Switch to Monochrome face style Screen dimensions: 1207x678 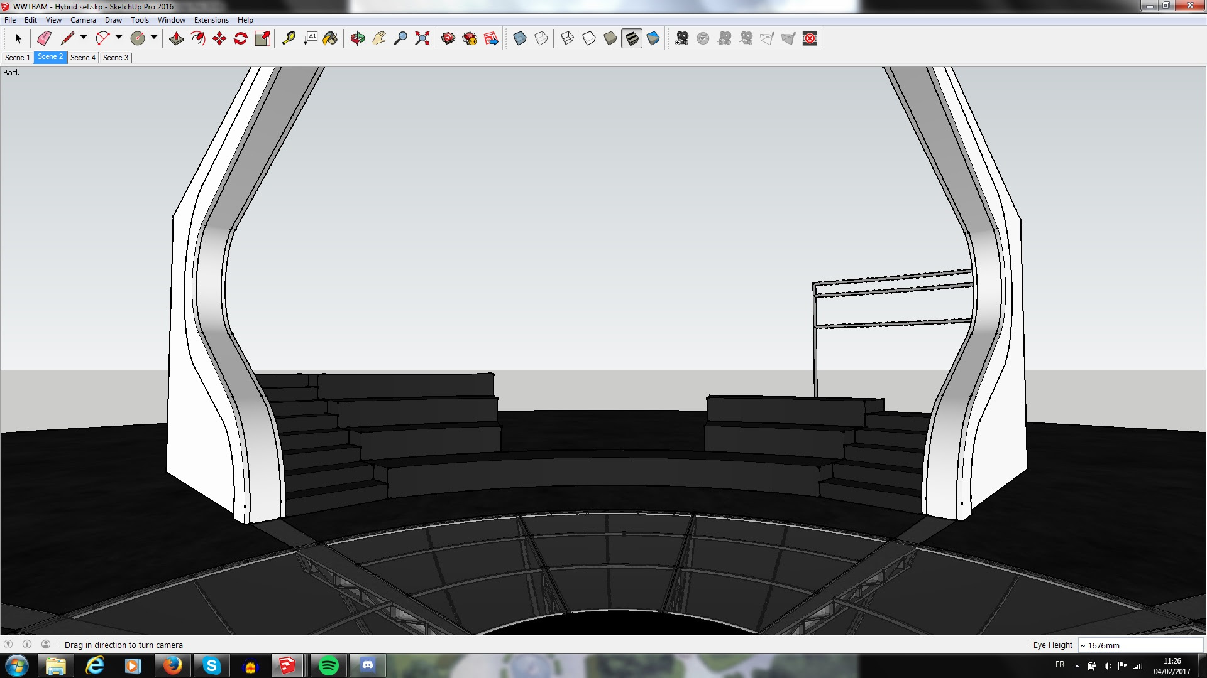coord(653,38)
